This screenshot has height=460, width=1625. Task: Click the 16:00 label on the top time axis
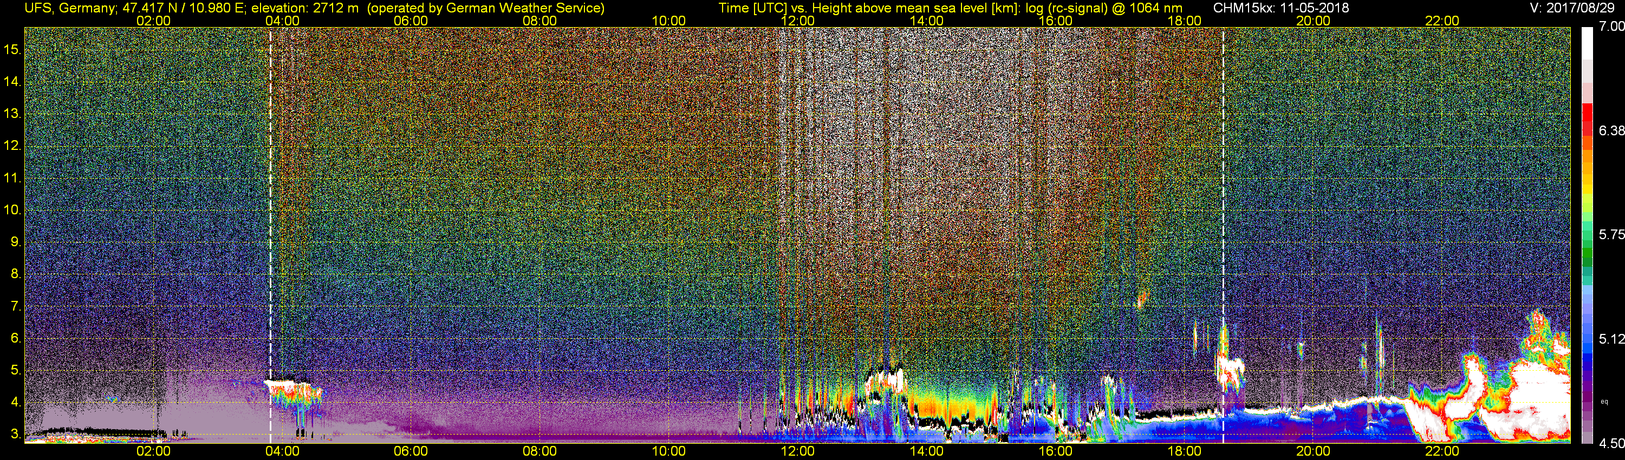(x=1055, y=21)
